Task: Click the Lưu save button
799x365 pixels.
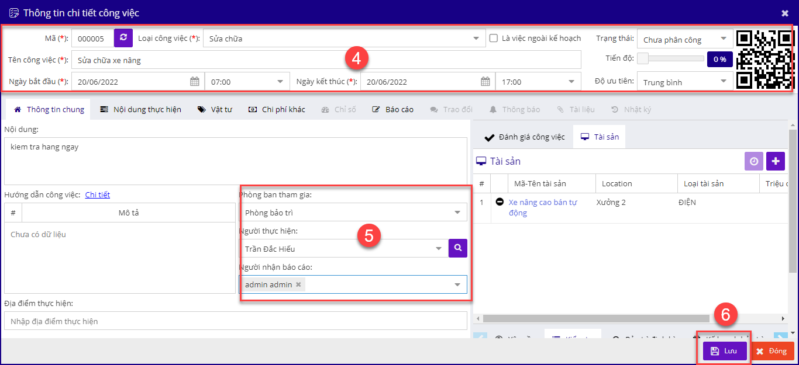Action: [x=725, y=351]
